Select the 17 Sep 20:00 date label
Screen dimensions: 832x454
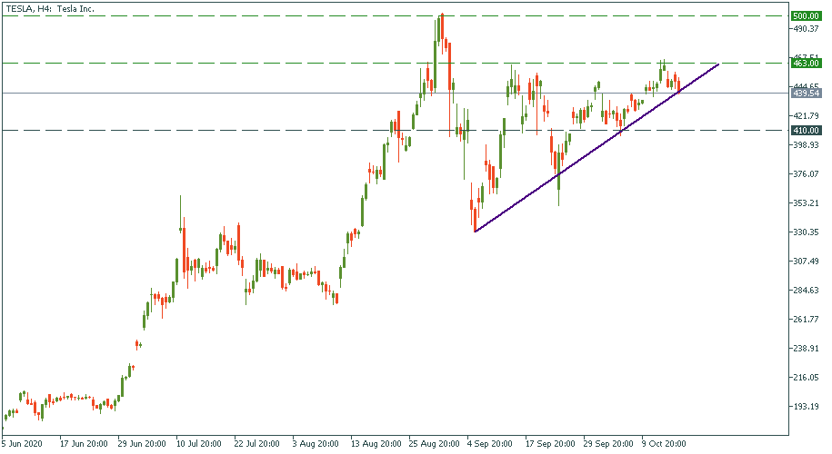tap(548, 445)
